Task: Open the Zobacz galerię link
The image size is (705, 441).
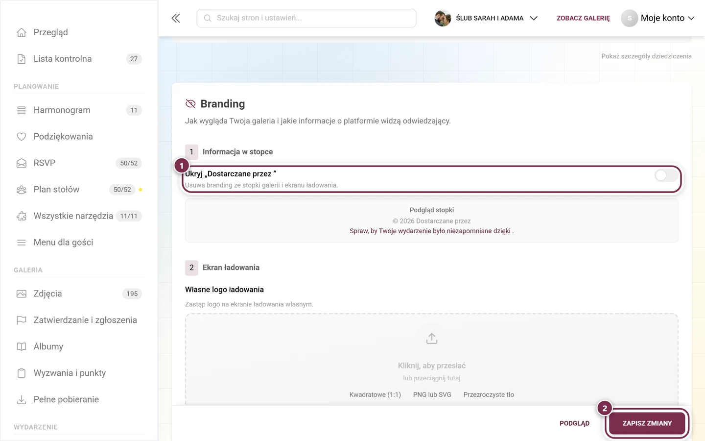Action: [x=583, y=18]
